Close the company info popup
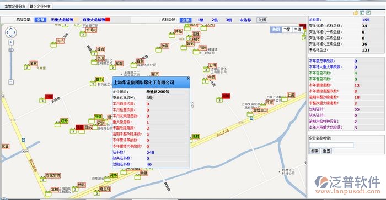The height and width of the screenshot is (200, 386). point(188,79)
